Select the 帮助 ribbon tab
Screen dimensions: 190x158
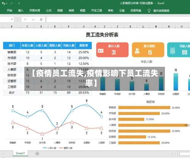(111, 11)
